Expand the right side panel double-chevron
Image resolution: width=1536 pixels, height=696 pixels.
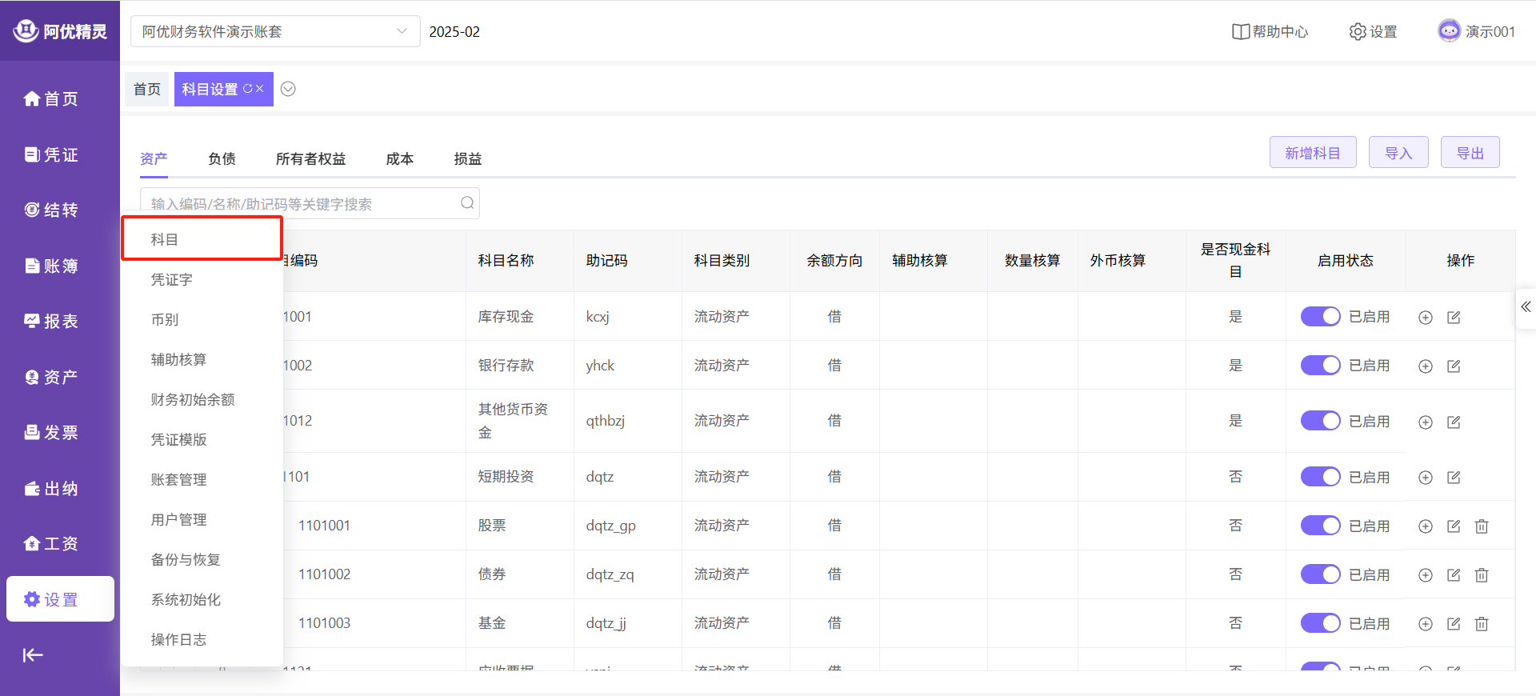1526,307
